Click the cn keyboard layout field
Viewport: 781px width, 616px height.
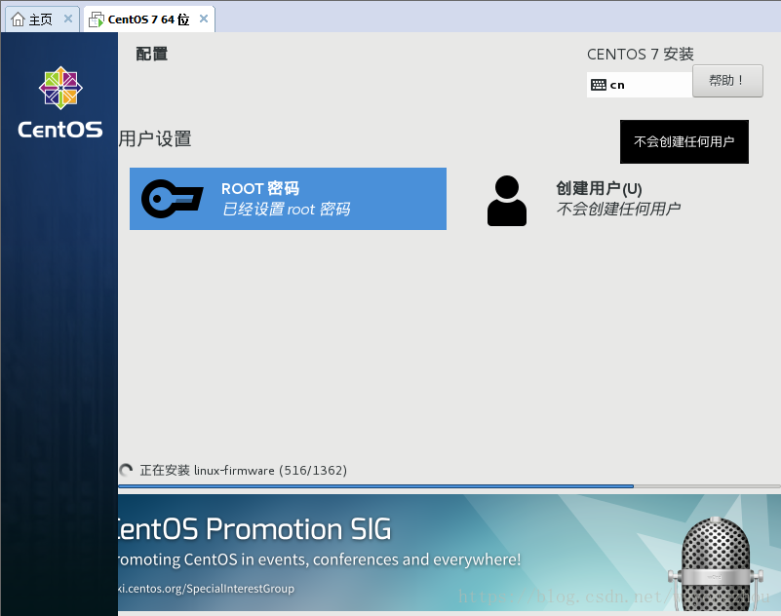(640, 85)
